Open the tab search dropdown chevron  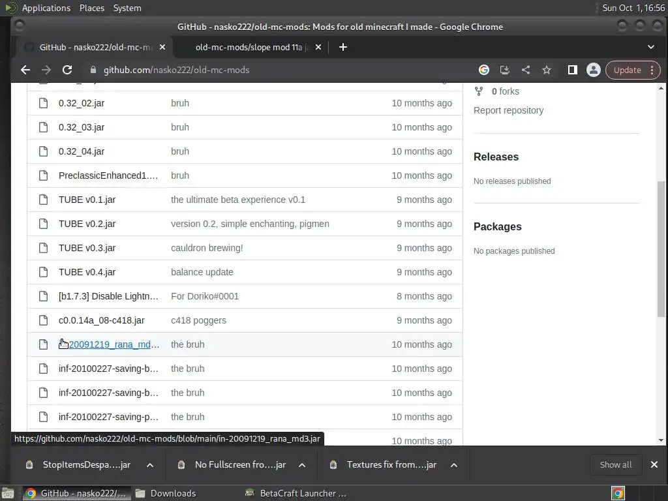click(651, 47)
